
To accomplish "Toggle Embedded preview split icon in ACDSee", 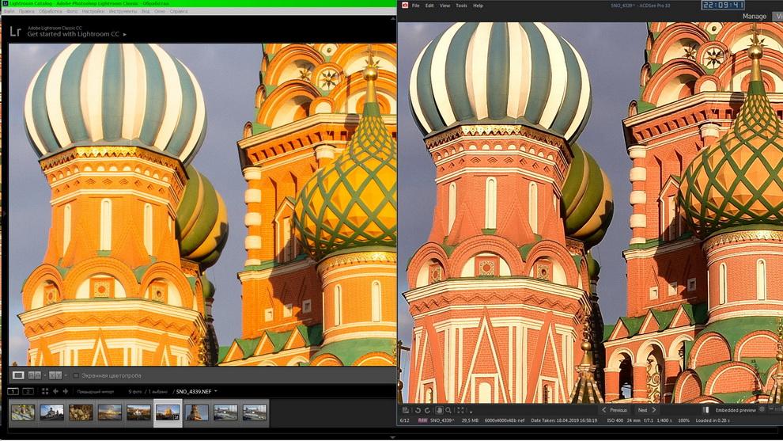I will [x=705, y=410].
